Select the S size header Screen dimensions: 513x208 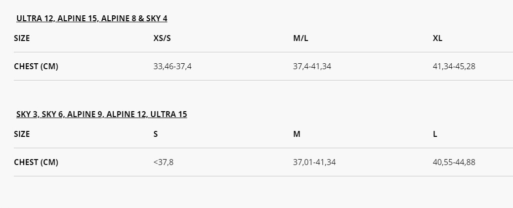coord(155,134)
